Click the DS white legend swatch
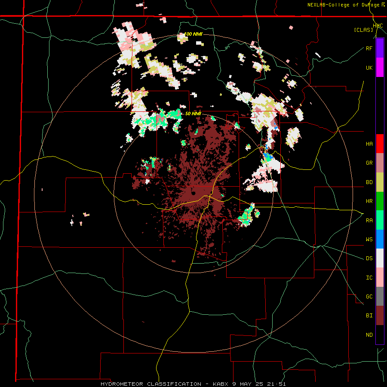Screen dimensions: 387x387 click(x=380, y=258)
